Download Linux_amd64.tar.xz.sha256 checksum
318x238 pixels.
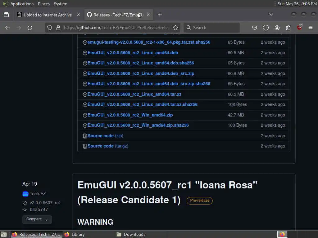click(x=143, y=105)
